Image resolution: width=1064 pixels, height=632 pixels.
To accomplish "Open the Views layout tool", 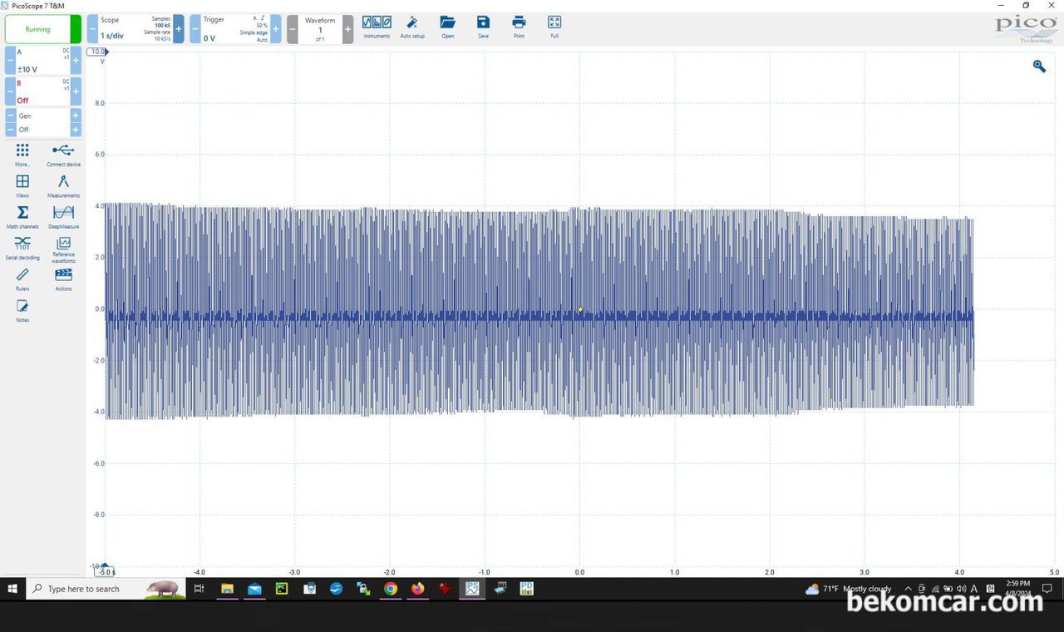I will click(22, 186).
